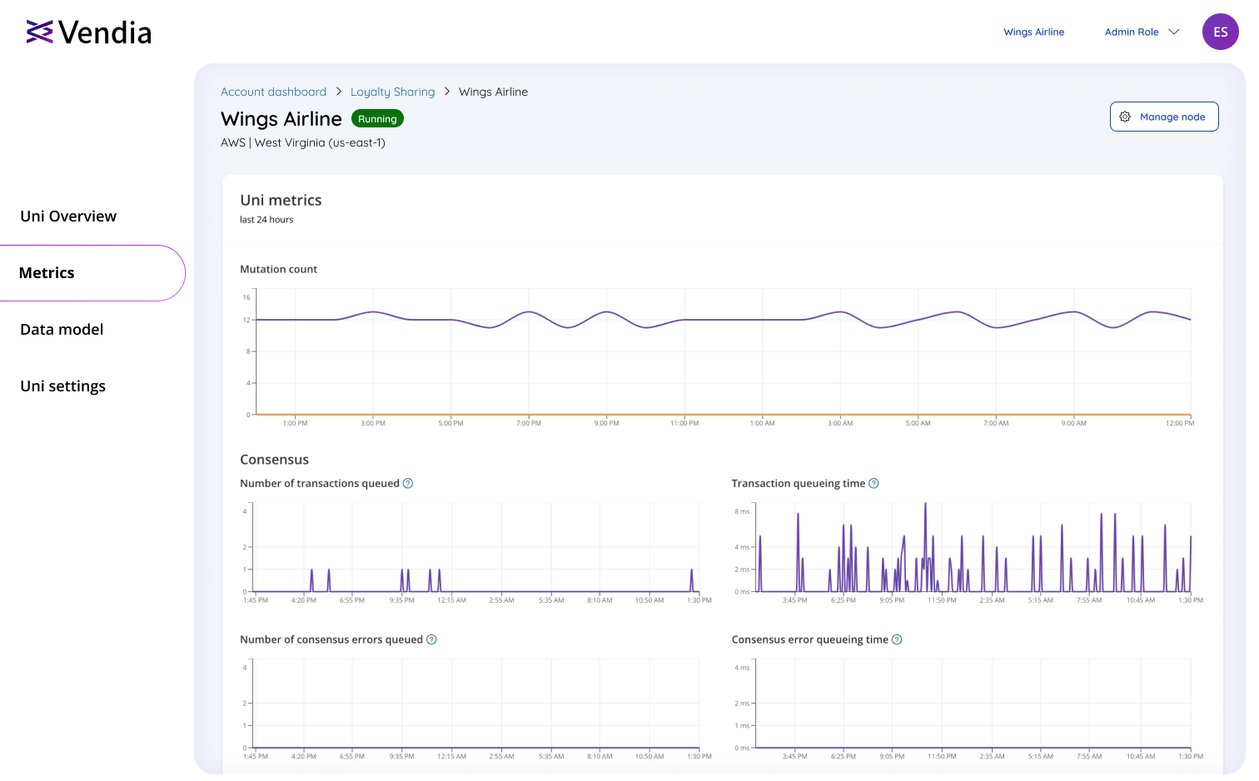Click the Number of transactions queued chart

point(476,547)
